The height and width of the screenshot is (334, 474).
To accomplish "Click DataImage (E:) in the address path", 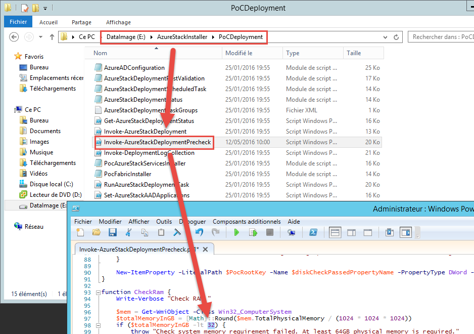I will point(126,37).
